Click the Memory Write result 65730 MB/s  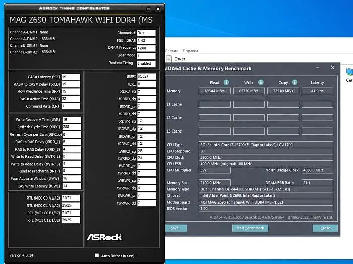(x=249, y=91)
